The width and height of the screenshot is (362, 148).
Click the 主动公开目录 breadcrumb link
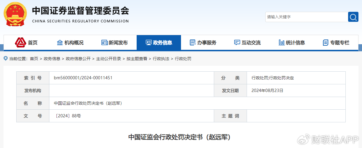coord(109,59)
